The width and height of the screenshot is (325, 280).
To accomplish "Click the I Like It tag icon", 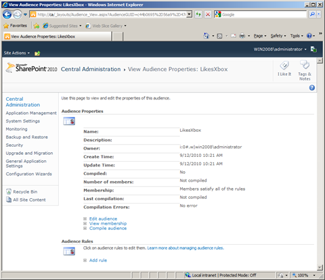I will pyautogui.click(x=284, y=68).
